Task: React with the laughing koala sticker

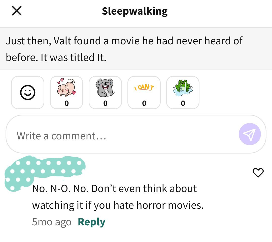Action: [105, 93]
